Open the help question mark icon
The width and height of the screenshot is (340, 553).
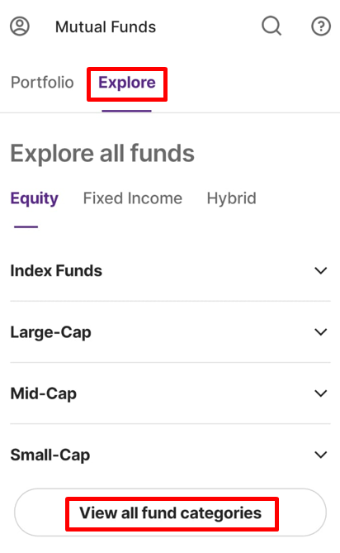click(321, 26)
